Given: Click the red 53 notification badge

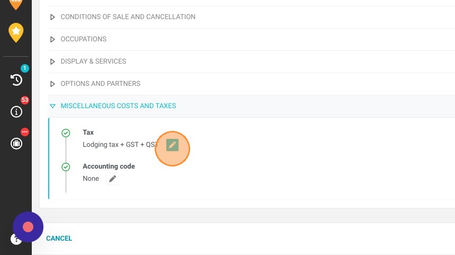Looking at the screenshot, I should pyautogui.click(x=25, y=100).
